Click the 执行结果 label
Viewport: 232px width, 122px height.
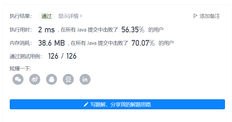[x=21, y=16]
